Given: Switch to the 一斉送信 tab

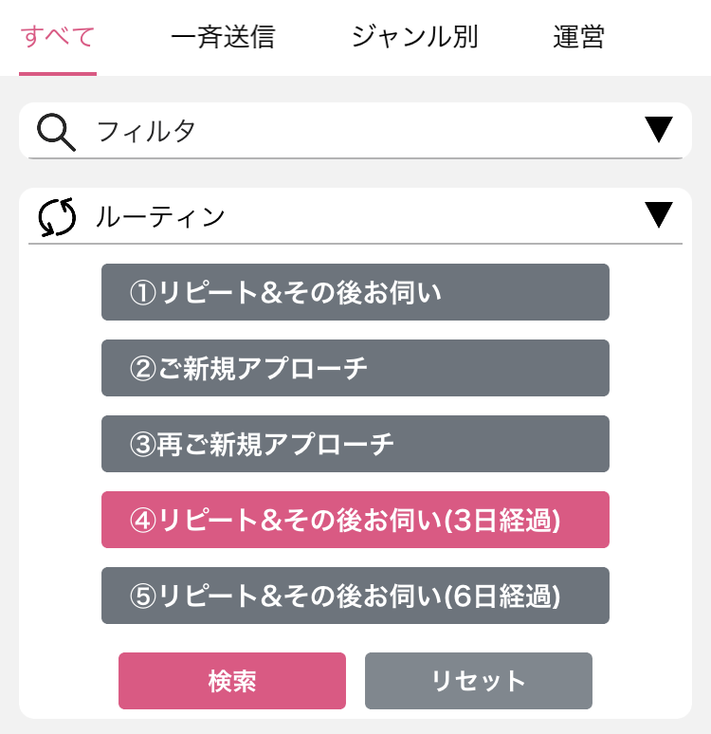Looking at the screenshot, I should [223, 37].
